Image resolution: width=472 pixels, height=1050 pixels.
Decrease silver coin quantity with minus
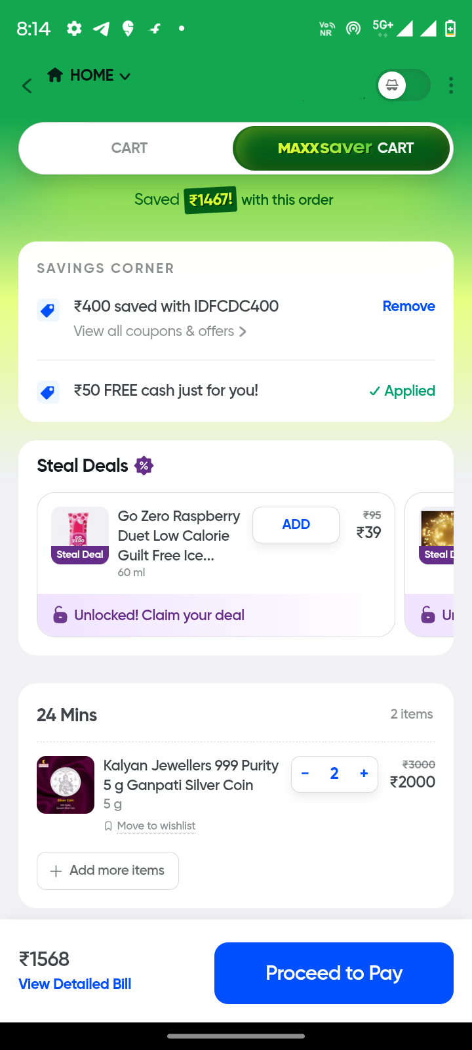pyautogui.click(x=305, y=774)
